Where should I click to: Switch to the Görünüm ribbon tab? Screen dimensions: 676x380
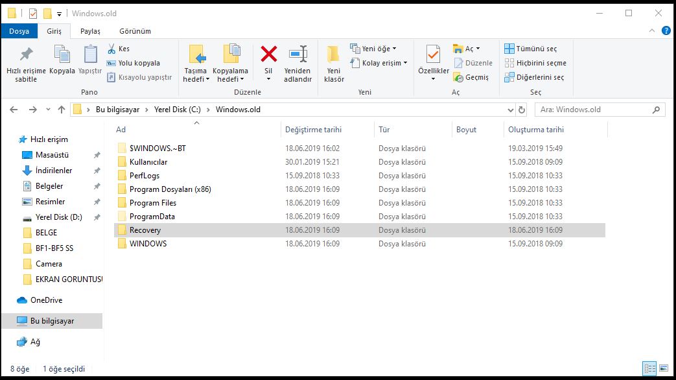tap(135, 31)
